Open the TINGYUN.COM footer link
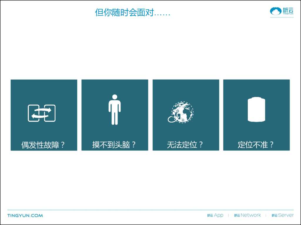Viewport: 301px width, 225px height. (x=25, y=216)
